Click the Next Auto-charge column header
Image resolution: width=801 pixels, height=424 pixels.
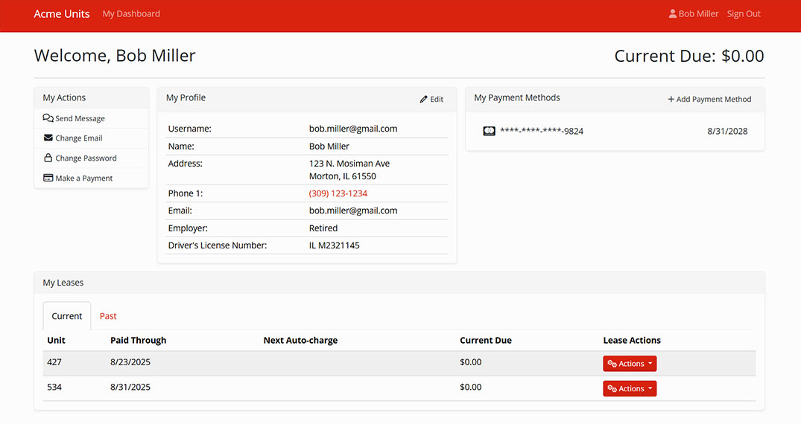pos(300,341)
